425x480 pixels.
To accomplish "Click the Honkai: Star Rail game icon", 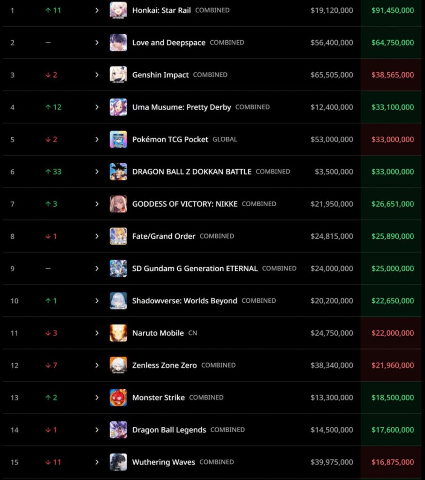I will [118, 10].
